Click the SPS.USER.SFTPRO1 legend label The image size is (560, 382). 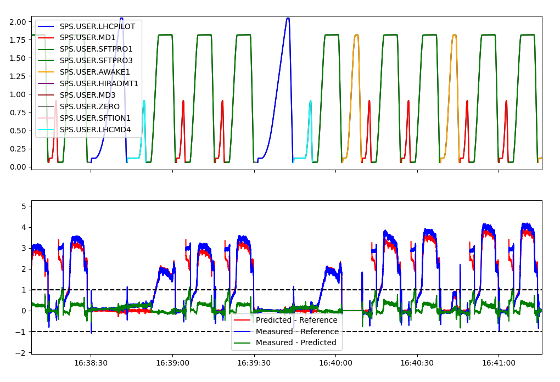(x=96, y=49)
